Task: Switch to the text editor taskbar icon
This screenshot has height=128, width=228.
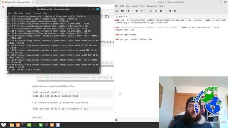Action: click(58, 125)
